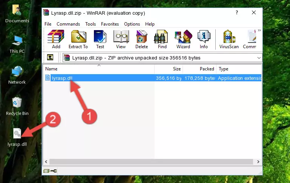Open the Commands menu

click(x=68, y=24)
